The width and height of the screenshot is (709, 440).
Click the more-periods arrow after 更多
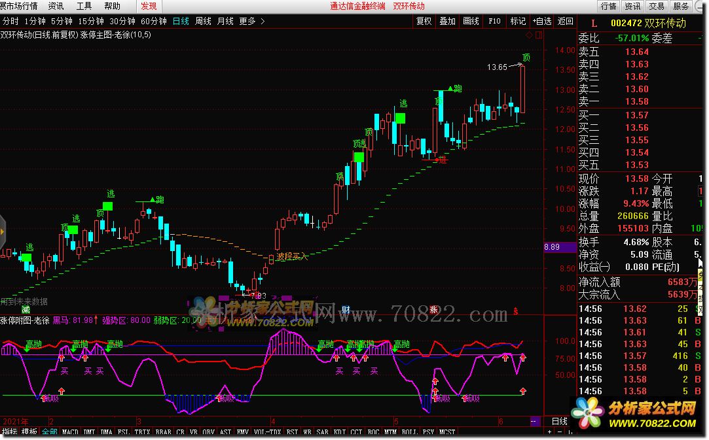(263, 21)
